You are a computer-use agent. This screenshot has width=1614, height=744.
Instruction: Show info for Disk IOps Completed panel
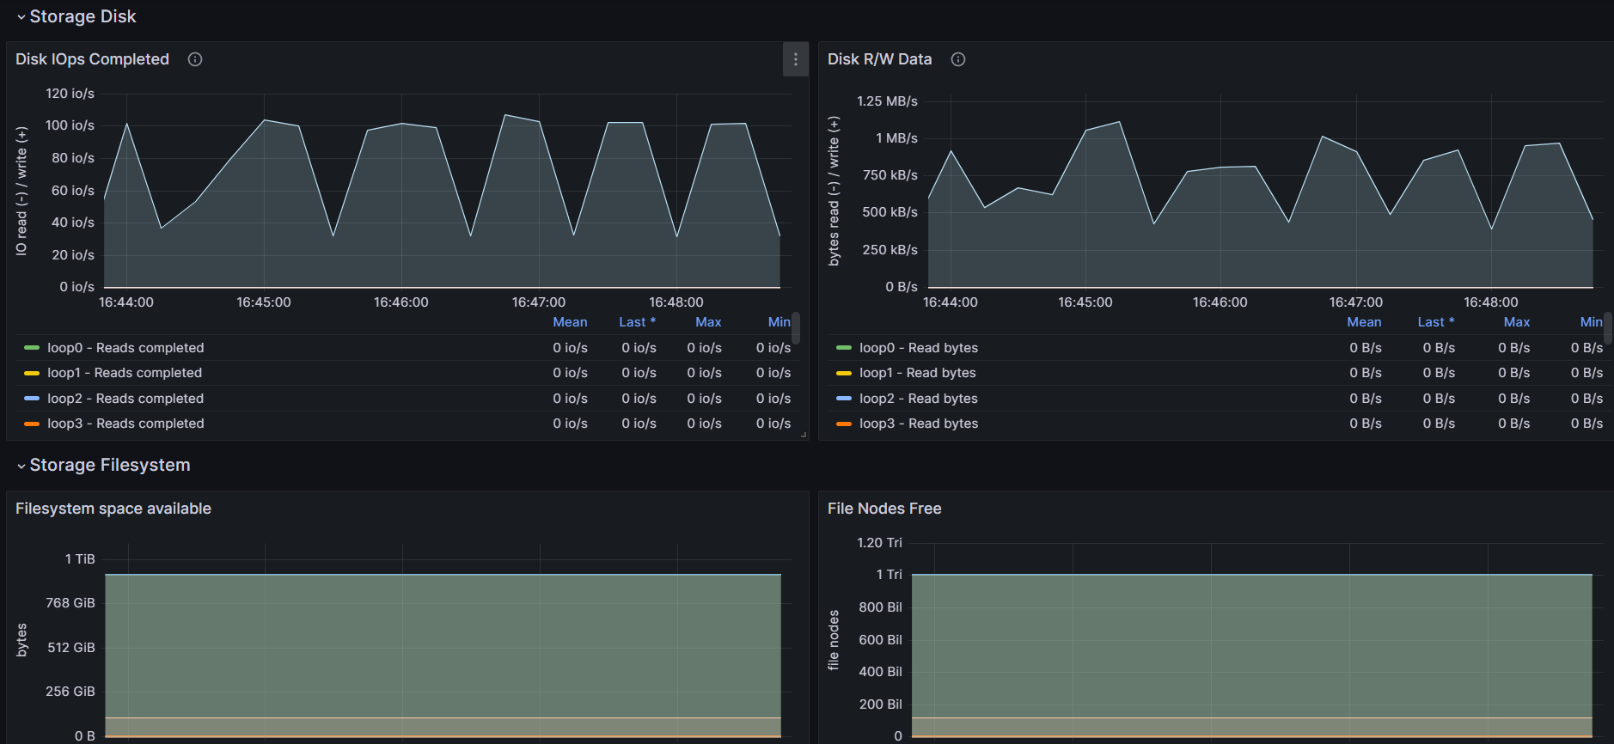[x=195, y=59]
